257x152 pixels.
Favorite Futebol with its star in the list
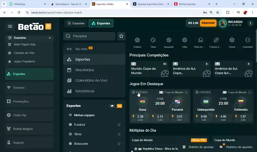pos(119,125)
